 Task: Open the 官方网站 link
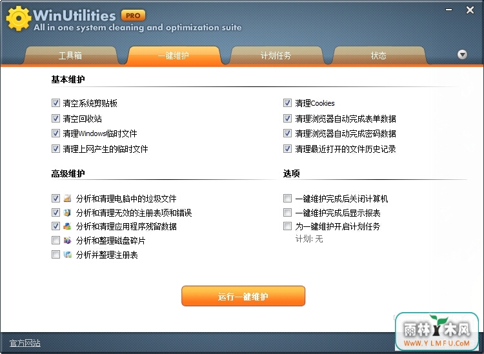coord(25,343)
